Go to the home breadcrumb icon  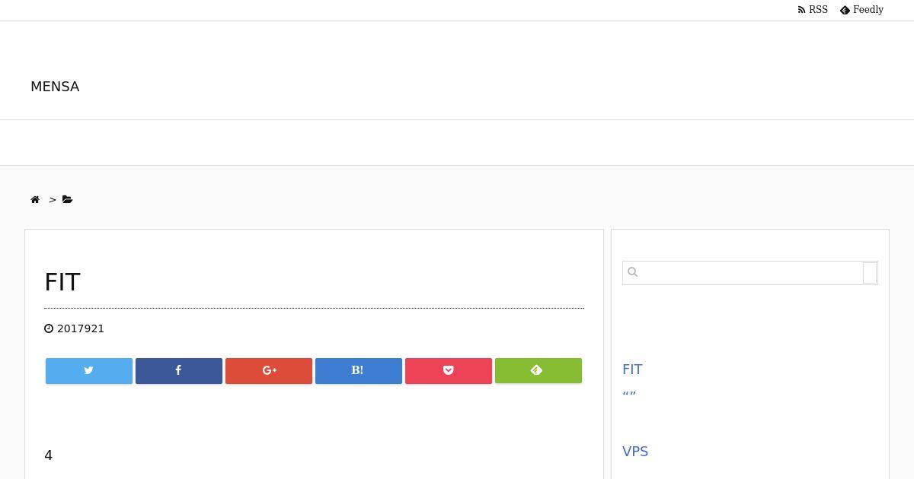(x=35, y=200)
